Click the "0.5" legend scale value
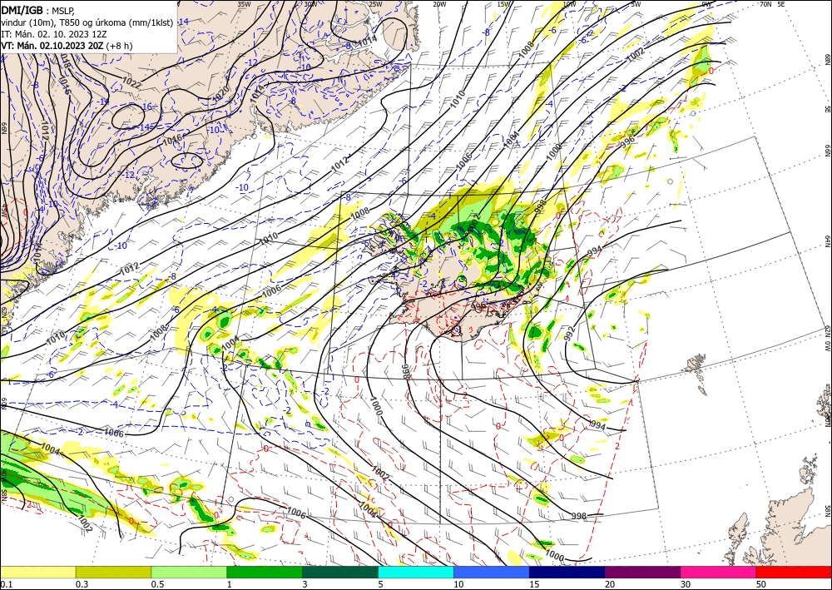 tap(157, 584)
